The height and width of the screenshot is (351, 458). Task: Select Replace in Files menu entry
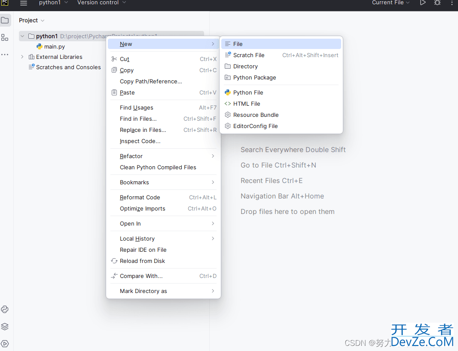pos(164,130)
